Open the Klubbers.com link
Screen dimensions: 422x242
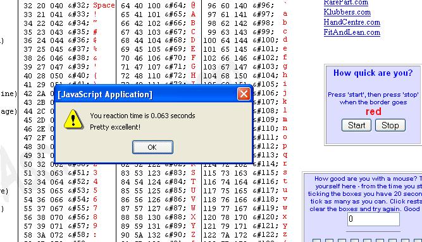pos(347,12)
